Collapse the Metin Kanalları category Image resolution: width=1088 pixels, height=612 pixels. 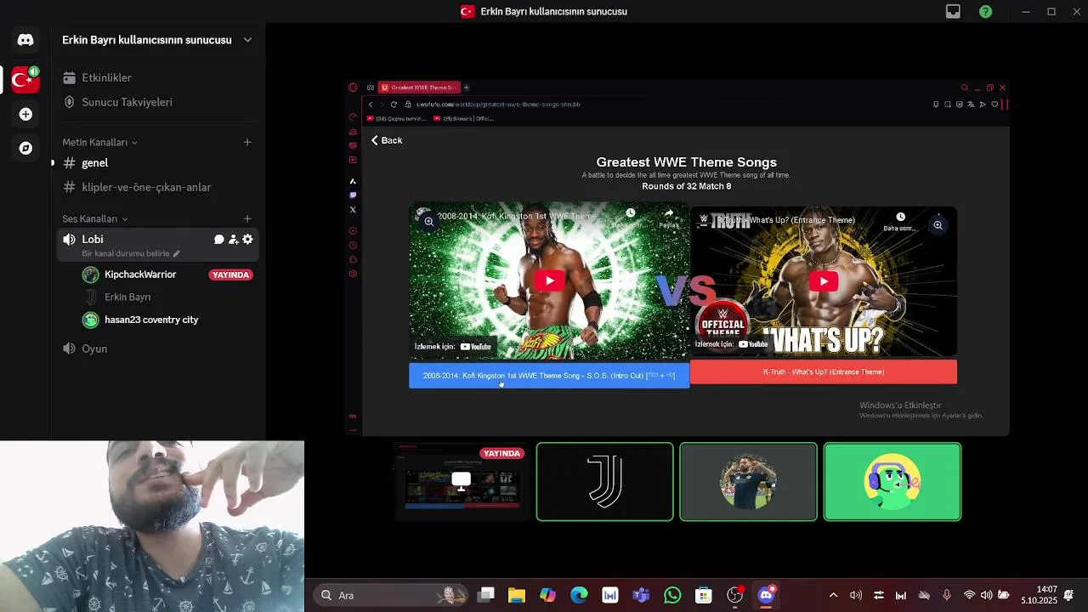tap(99, 142)
